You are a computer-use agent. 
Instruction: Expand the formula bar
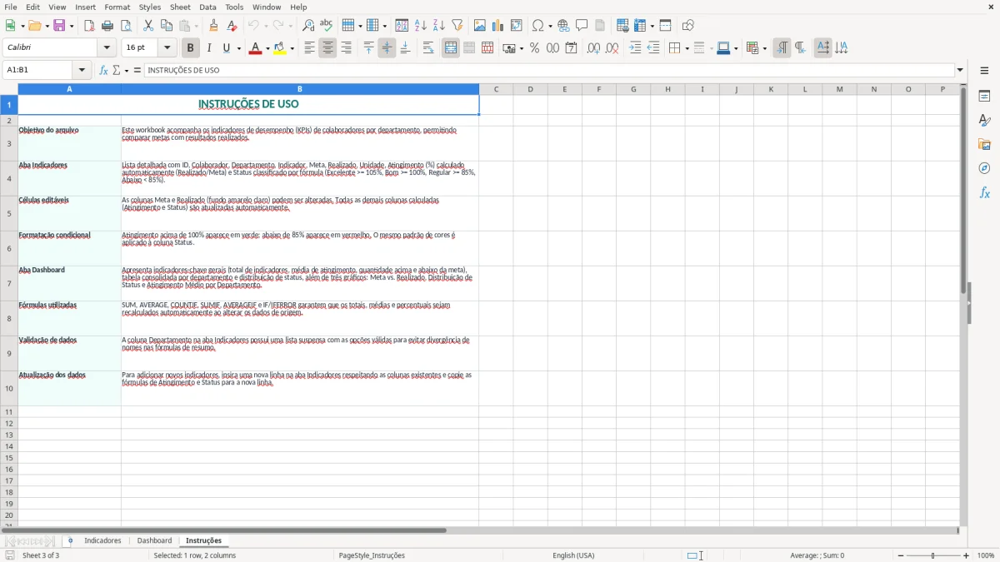tap(960, 70)
